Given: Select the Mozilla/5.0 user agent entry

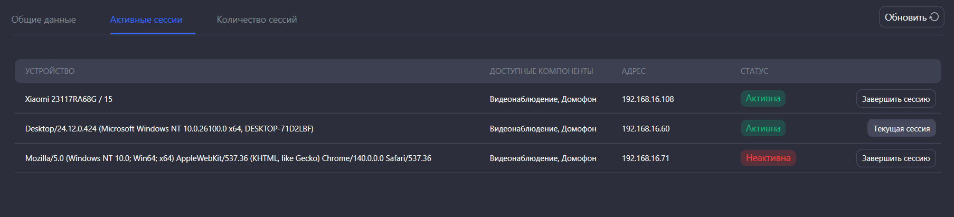Looking at the screenshot, I should pyautogui.click(x=228, y=158).
